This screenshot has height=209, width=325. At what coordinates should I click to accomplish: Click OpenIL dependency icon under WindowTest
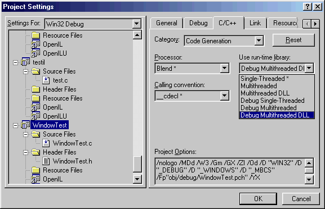coord(35,179)
